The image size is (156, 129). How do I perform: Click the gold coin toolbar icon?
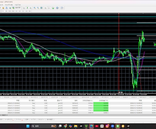3,8
